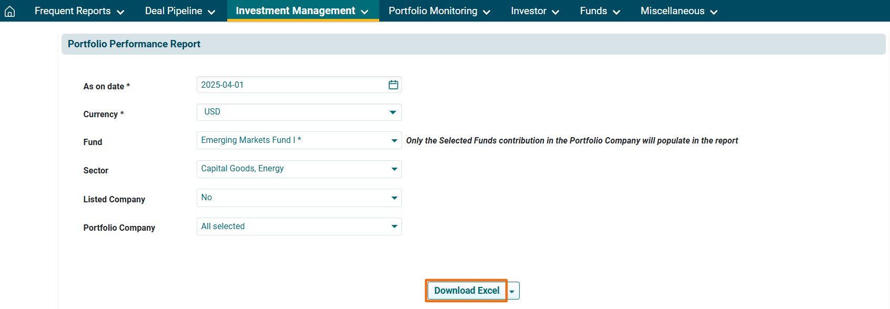Expand the Fund dropdown

[299, 140]
